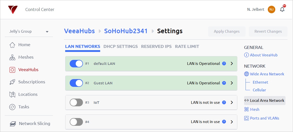Click help icon for default LAN status
The image size is (293, 132).
[x=224, y=63]
